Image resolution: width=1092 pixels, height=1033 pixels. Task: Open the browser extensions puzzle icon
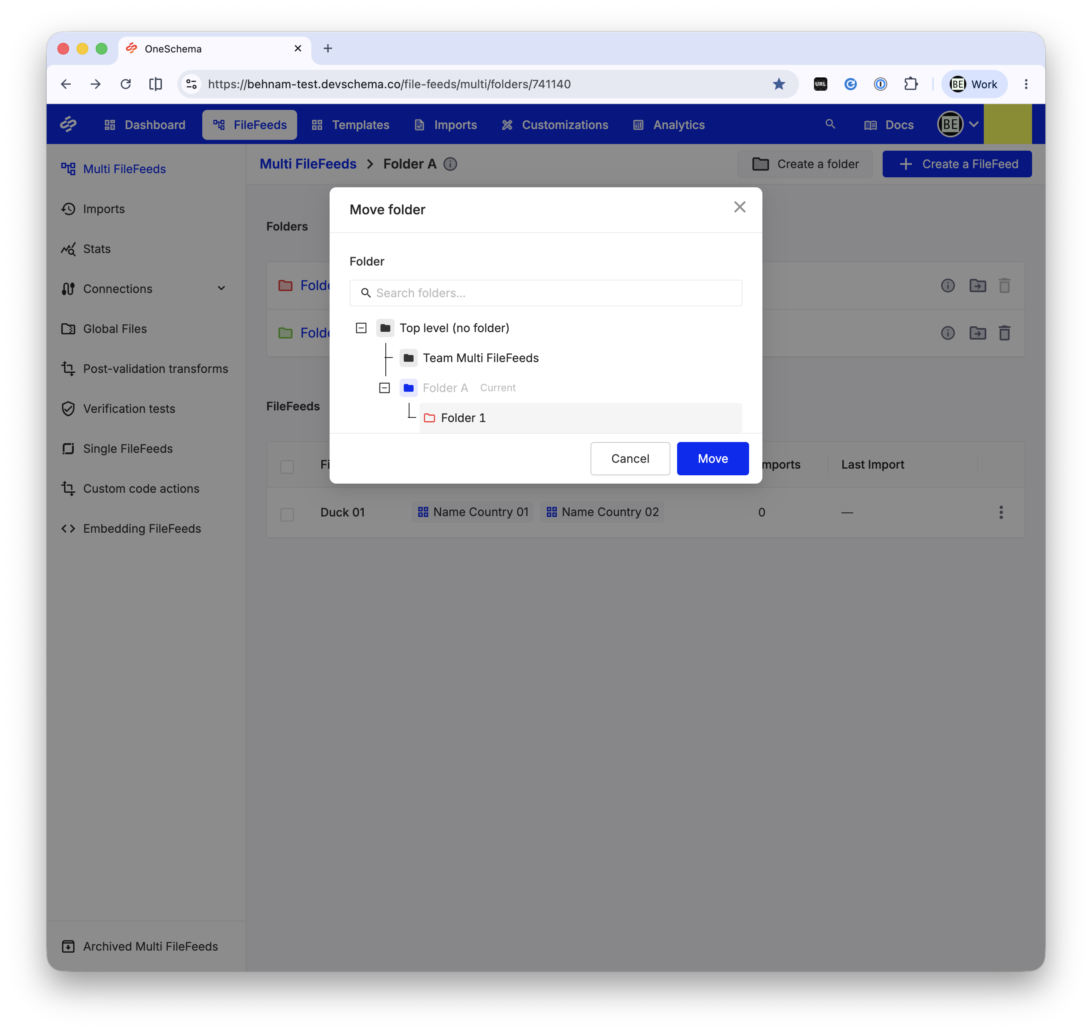click(911, 84)
